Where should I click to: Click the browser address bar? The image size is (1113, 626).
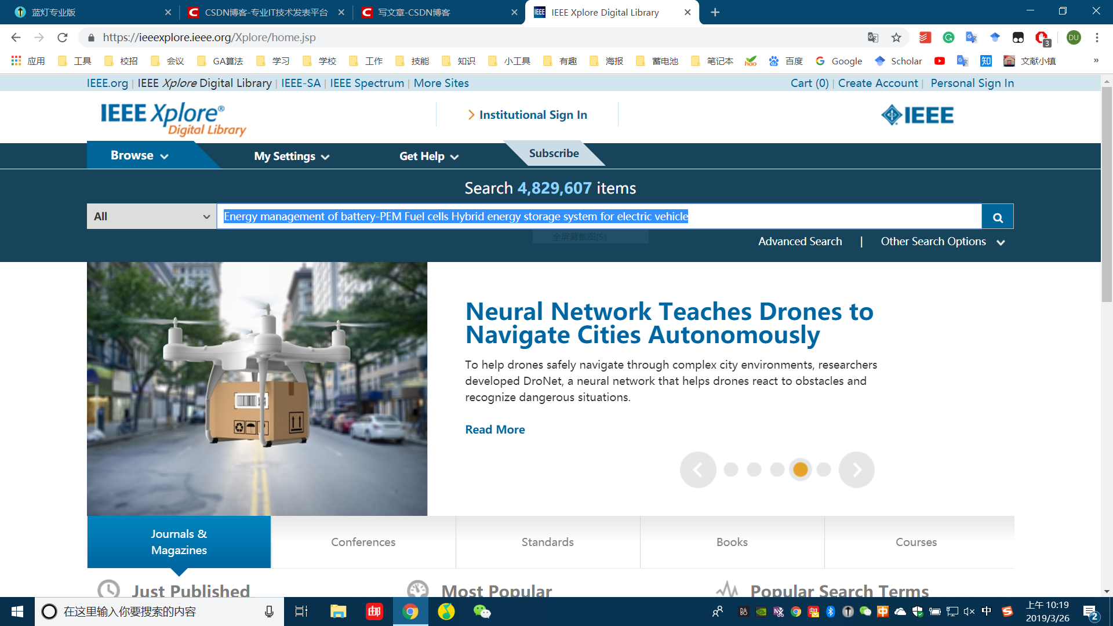[475, 38]
